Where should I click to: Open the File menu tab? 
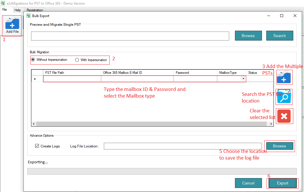coord(5,10)
